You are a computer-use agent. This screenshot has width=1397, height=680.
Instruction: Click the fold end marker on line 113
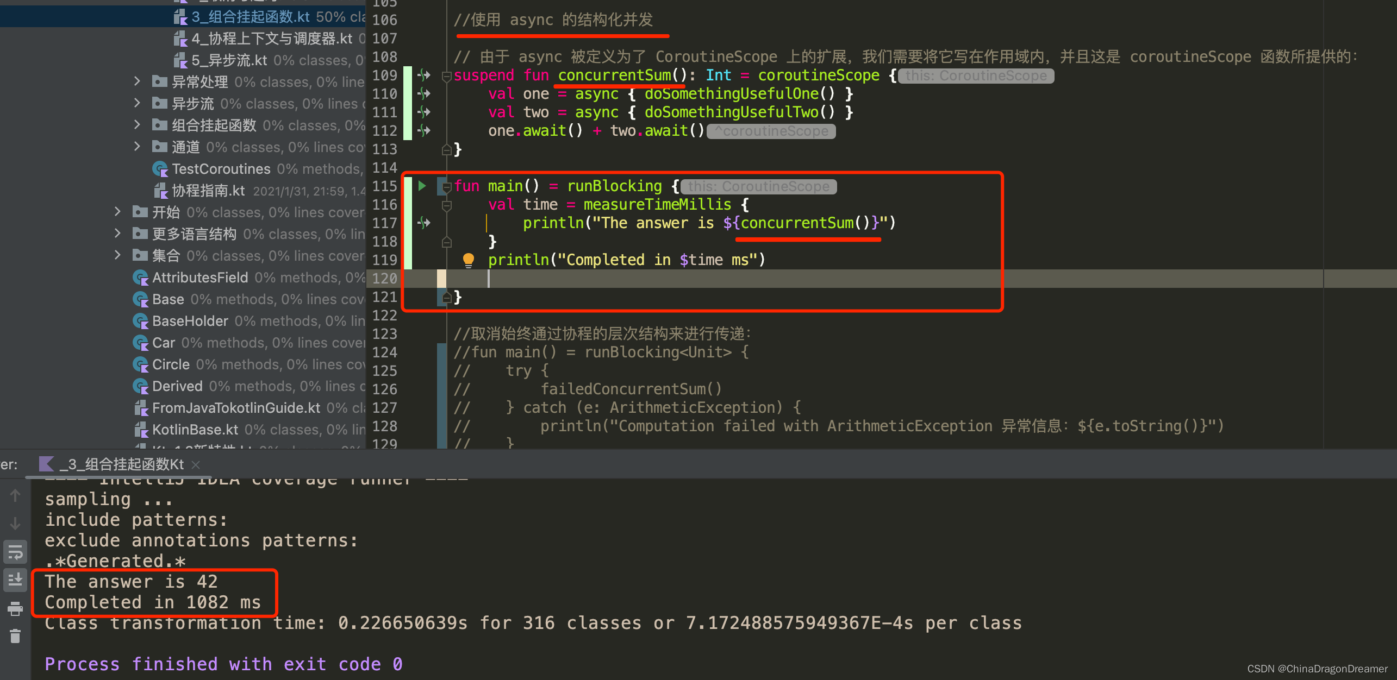(x=447, y=149)
